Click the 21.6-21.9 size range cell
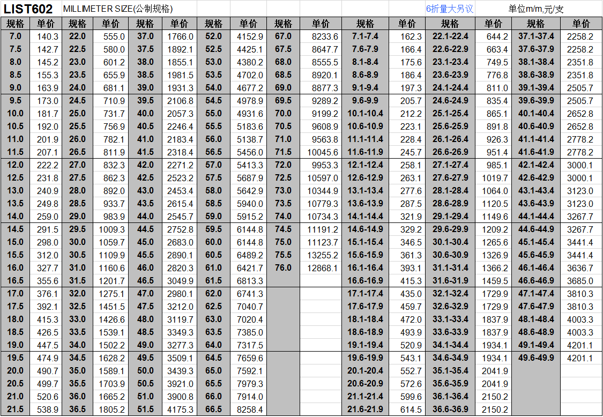Image resolution: width=603 pixels, height=417 pixels. (x=365, y=409)
